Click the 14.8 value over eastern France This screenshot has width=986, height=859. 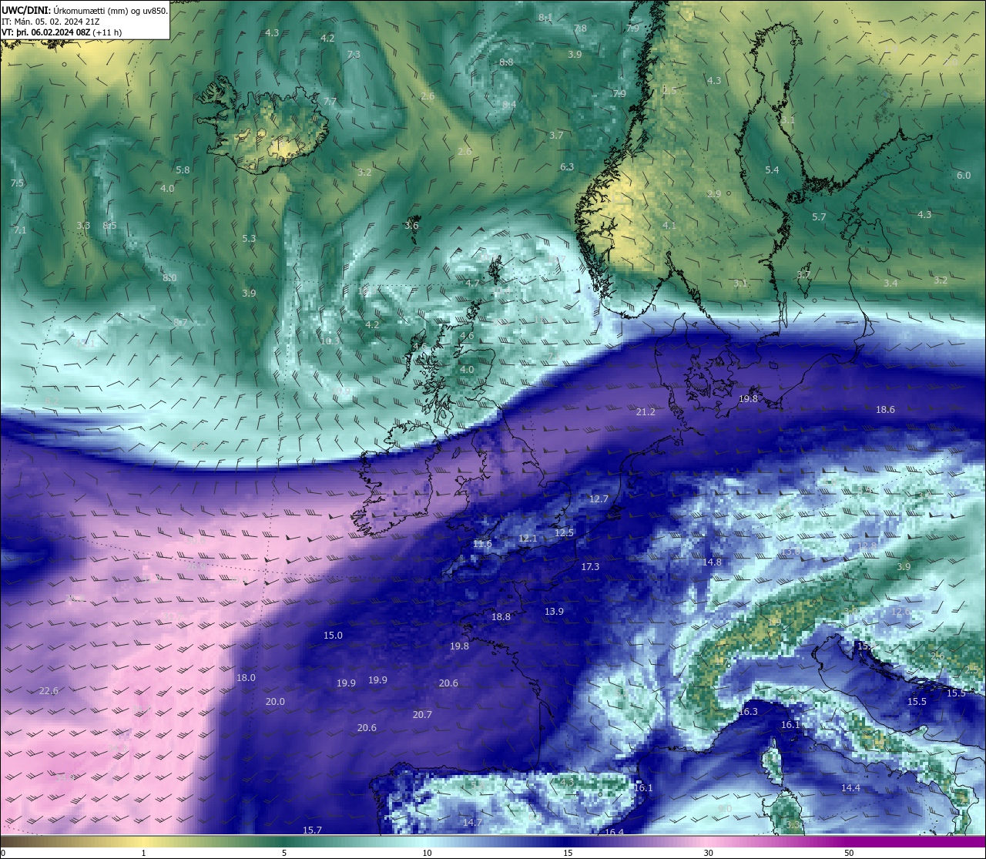[x=712, y=562]
